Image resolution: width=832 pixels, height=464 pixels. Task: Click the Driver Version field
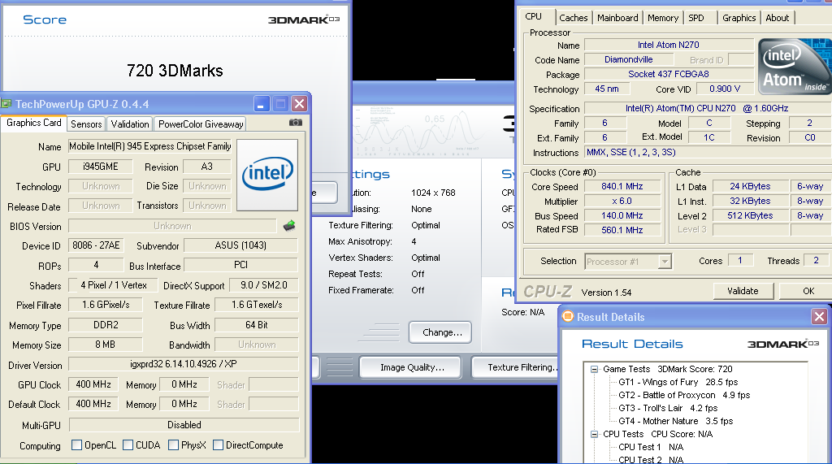pyautogui.click(x=184, y=364)
